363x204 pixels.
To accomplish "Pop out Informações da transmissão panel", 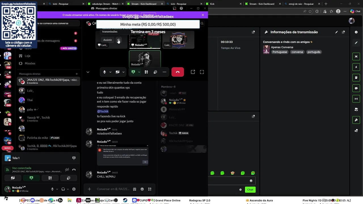I will [343, 32].
